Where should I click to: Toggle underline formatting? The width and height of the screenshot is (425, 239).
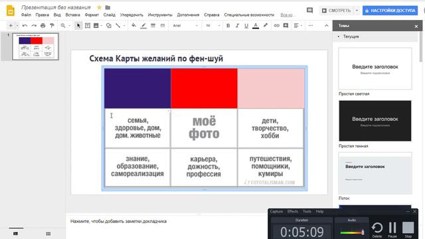click(246, 25)
